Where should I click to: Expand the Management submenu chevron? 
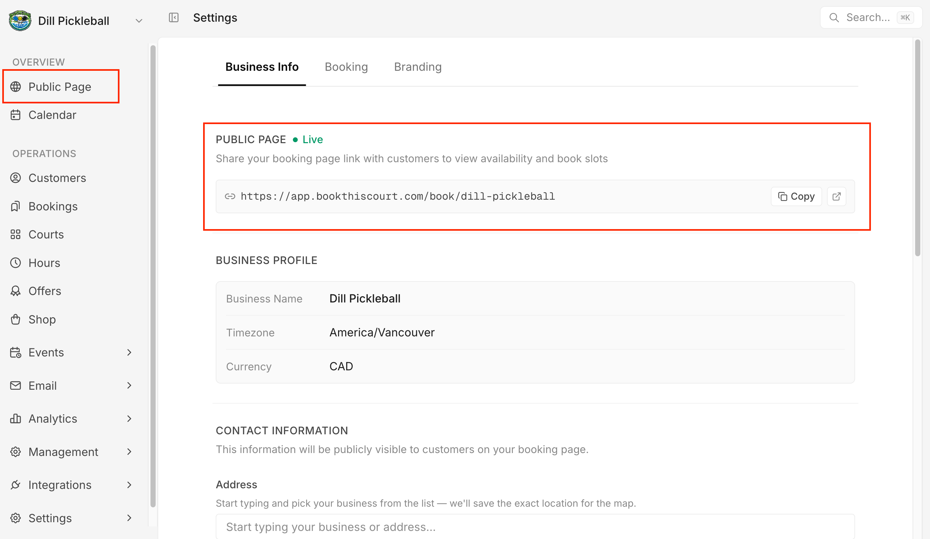[x=129, y=452]
